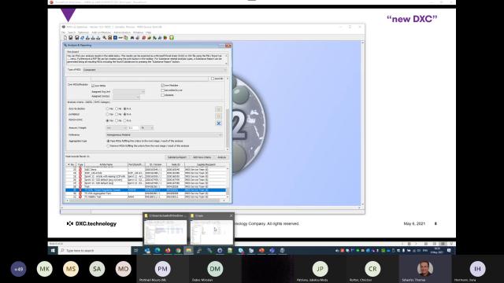Screen dimensions: 504x283
Task: Open the Windows Start menu
Action: pyautogui.click(x=53, y=250)
